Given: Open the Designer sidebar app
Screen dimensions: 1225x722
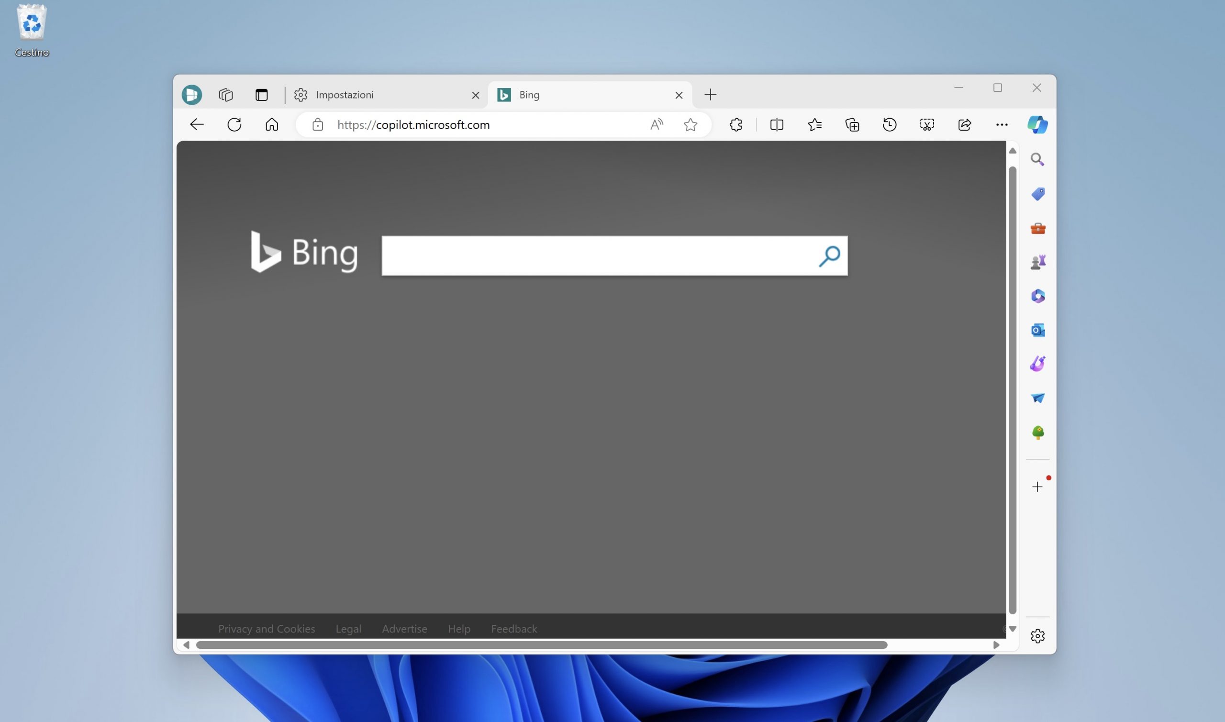Looking at the screenshot, I should click(1038, 364).
